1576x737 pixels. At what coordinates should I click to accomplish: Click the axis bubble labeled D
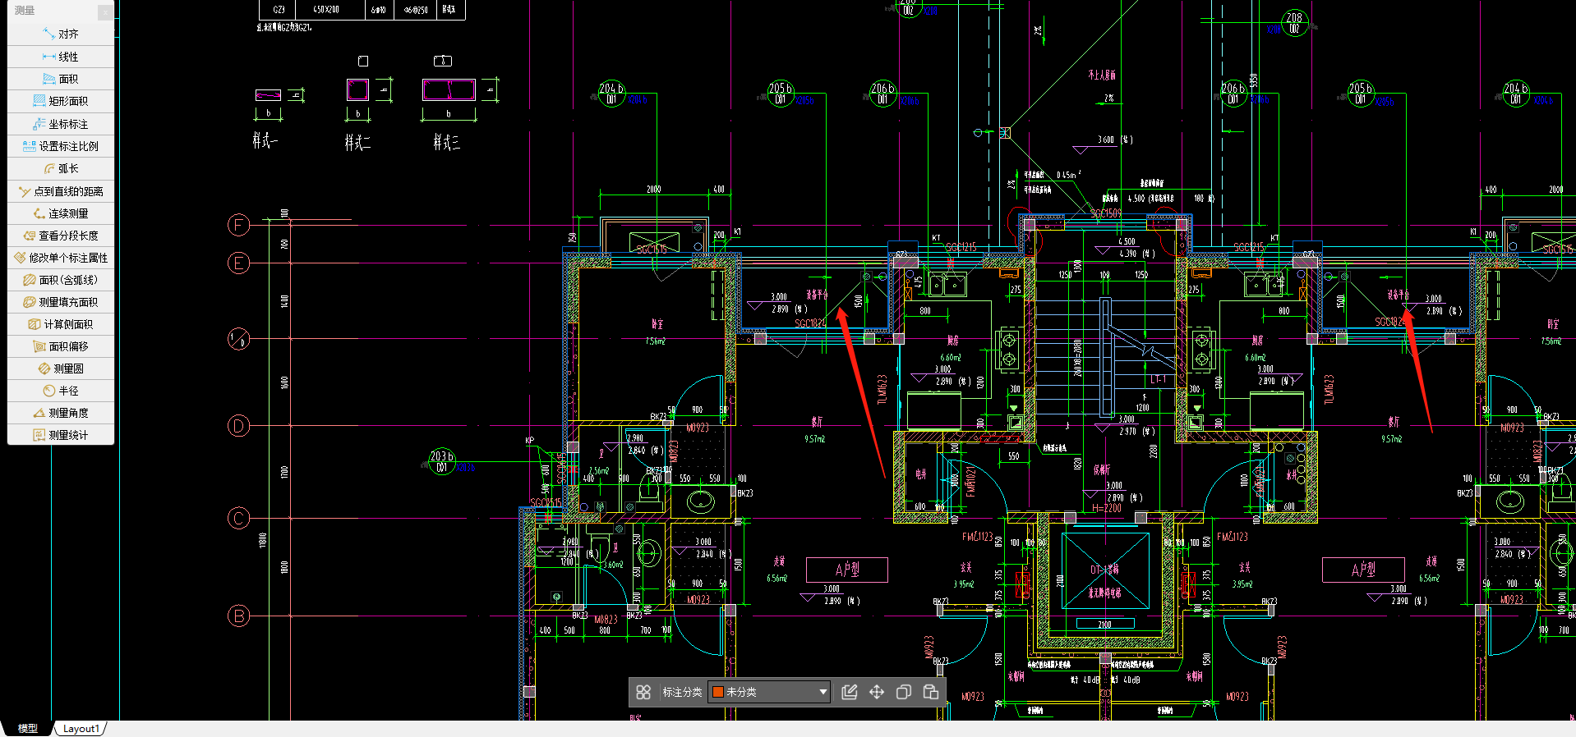(x=238, y=426)
